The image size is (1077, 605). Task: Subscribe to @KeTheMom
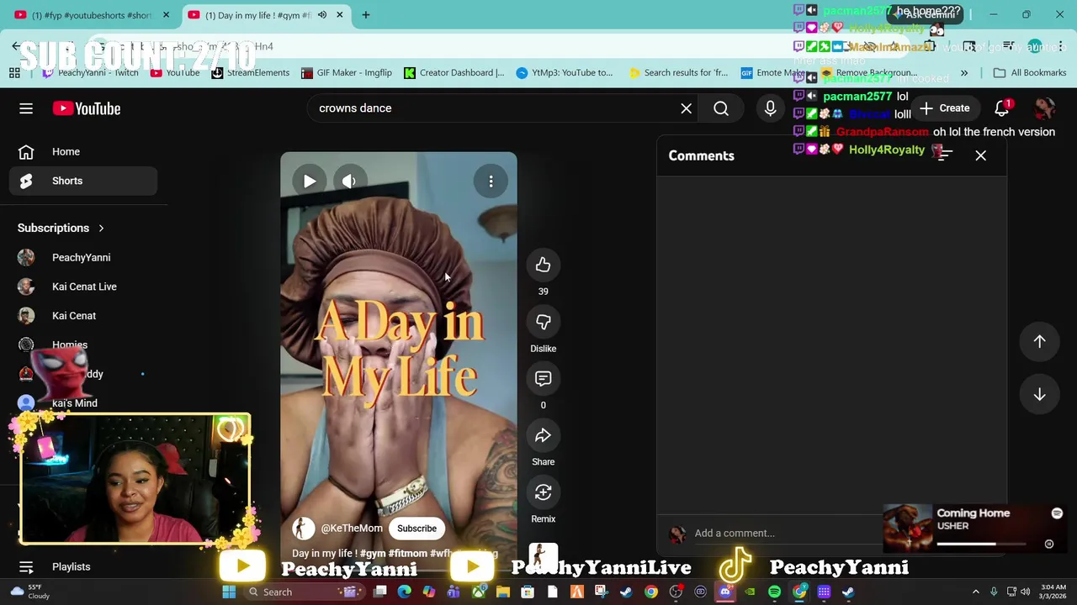point(416,529)
